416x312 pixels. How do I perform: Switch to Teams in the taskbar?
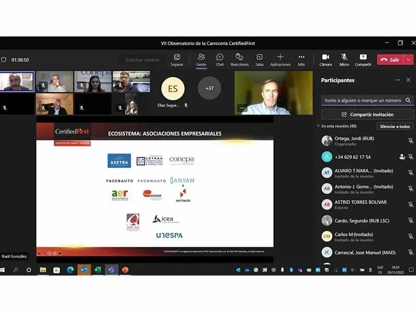pos(112,270)
